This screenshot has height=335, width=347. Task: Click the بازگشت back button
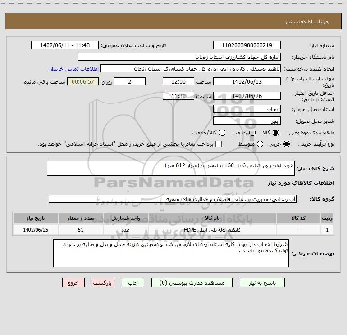103,283
